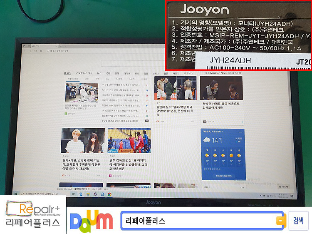Launch Google Chrome from the taskbar

[x=110, y=194]
